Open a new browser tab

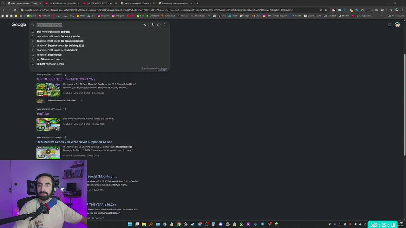coord(197,3)
